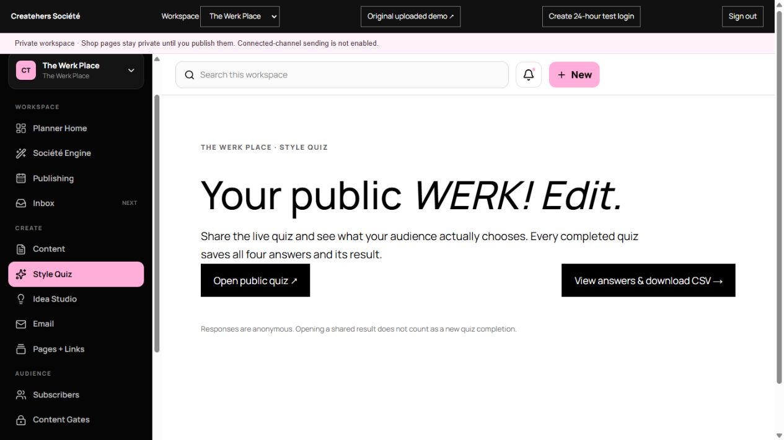Select Style Quiz menu item
Screen dimensions: 784x440
[x=76, y=274]
